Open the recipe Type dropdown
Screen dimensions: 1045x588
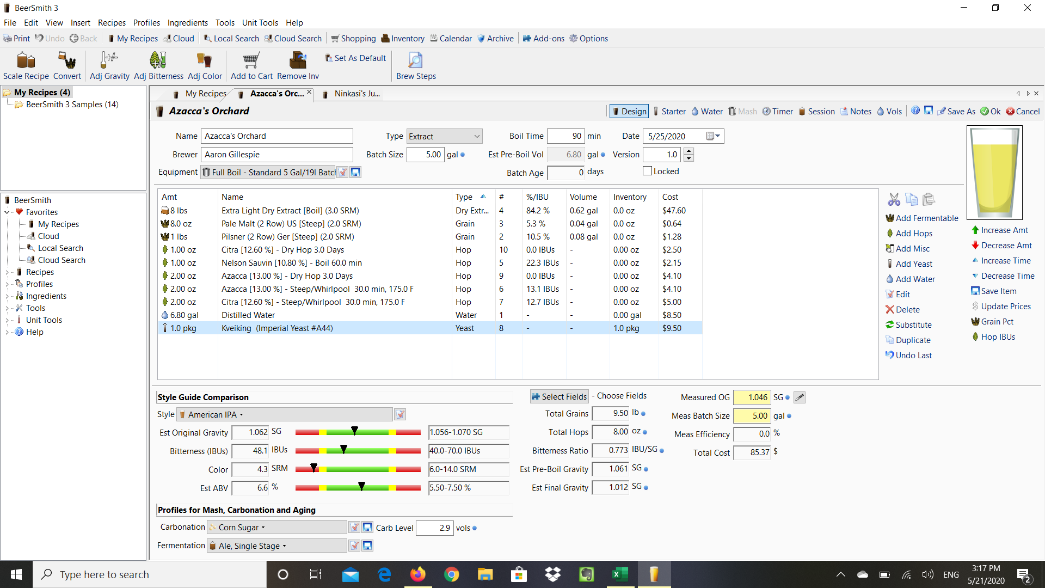click(445, 136)
